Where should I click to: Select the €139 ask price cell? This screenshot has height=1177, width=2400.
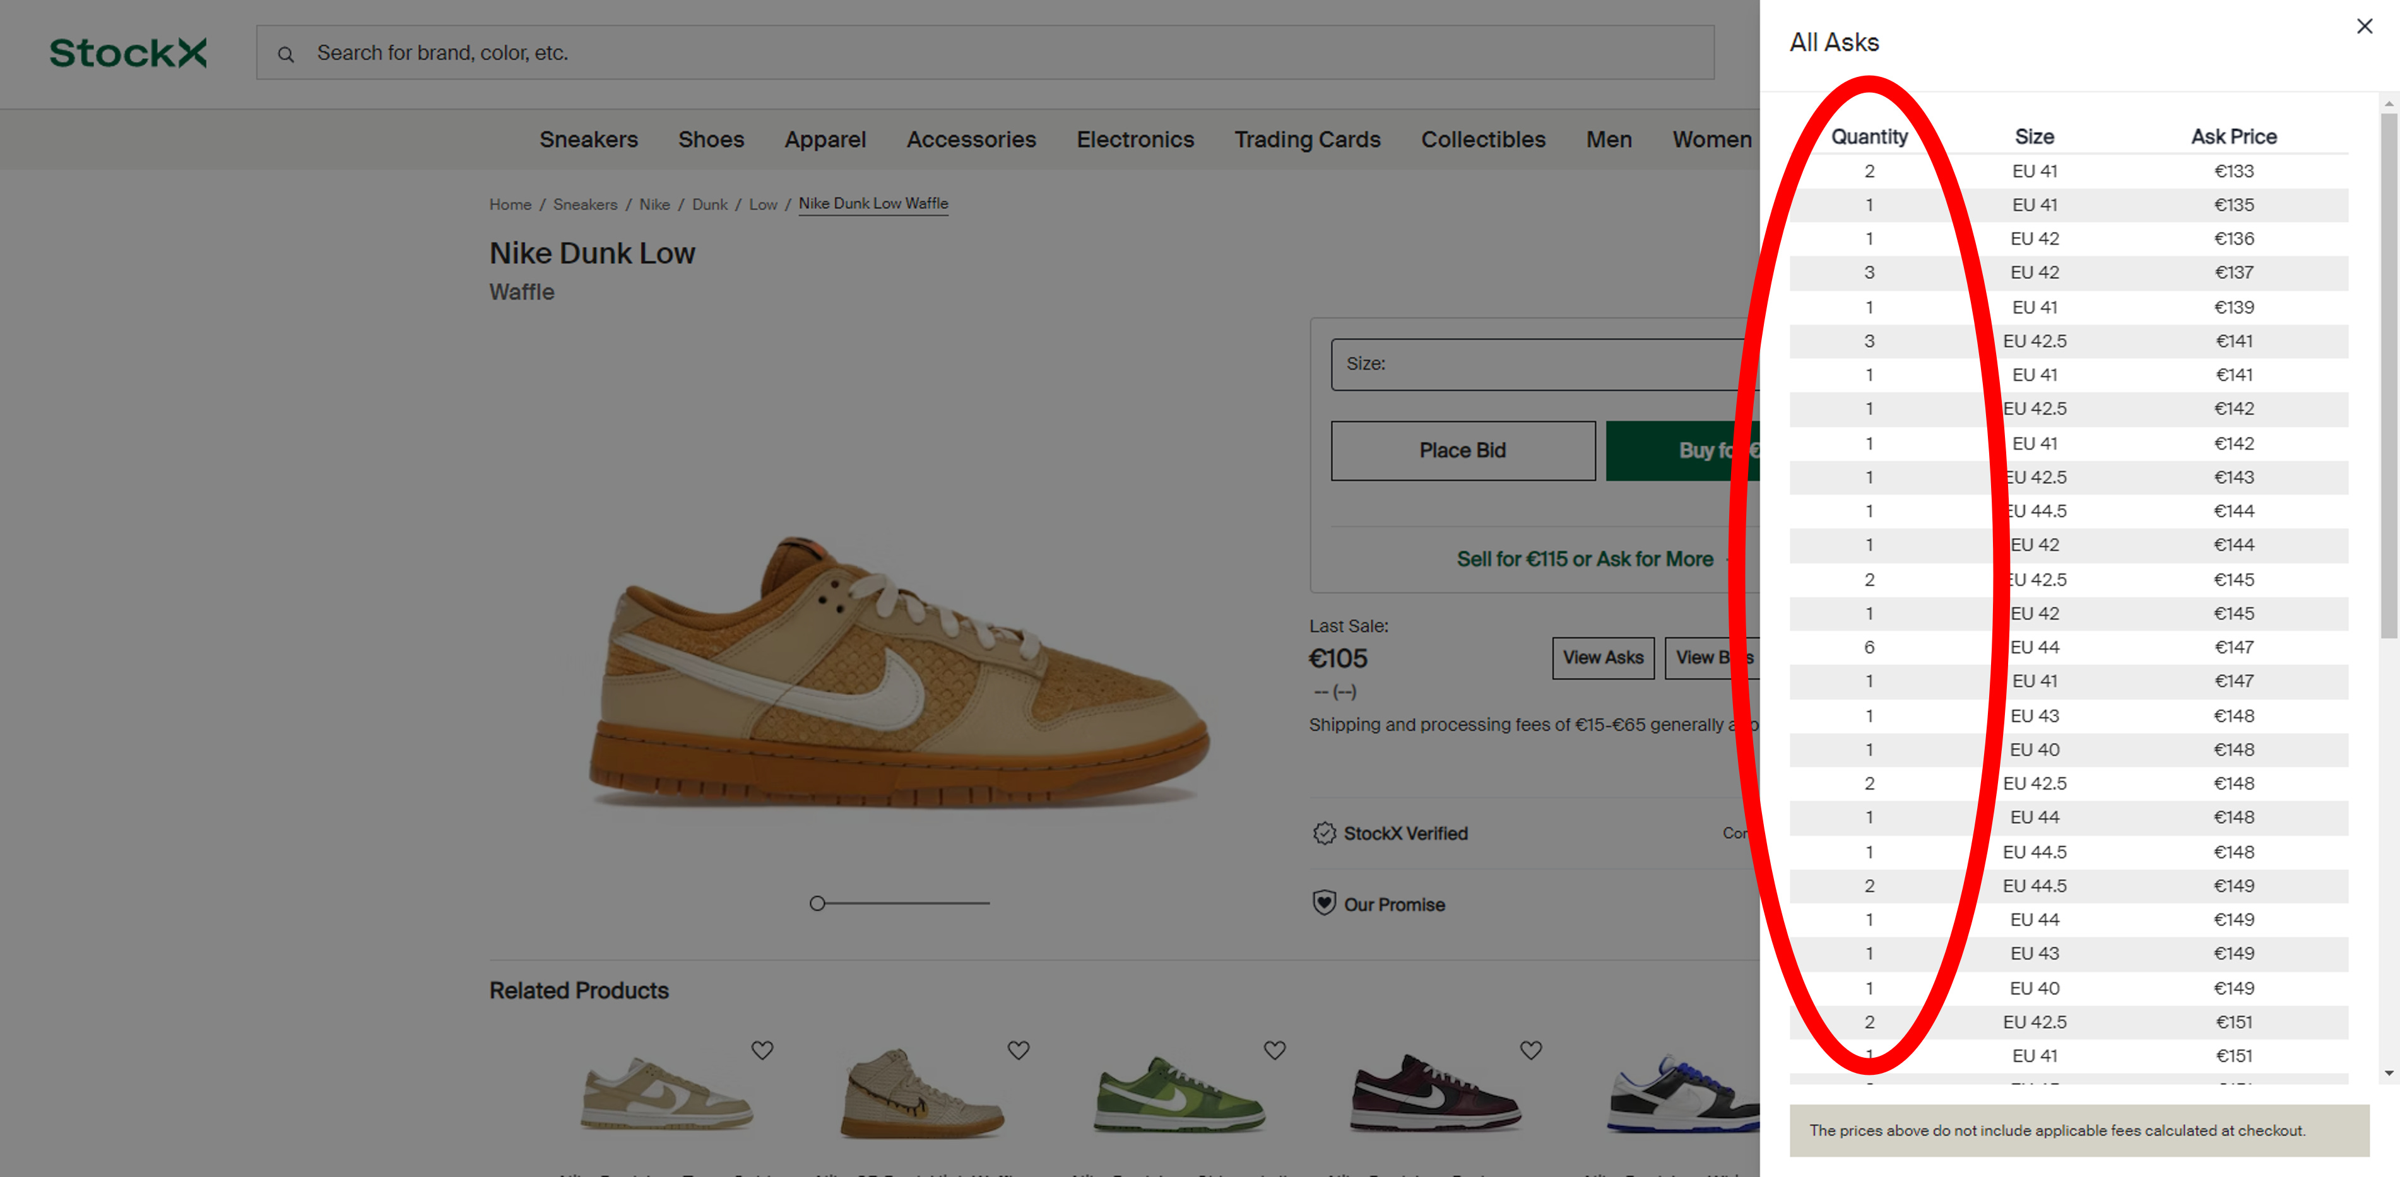[x=2233, y=307]
